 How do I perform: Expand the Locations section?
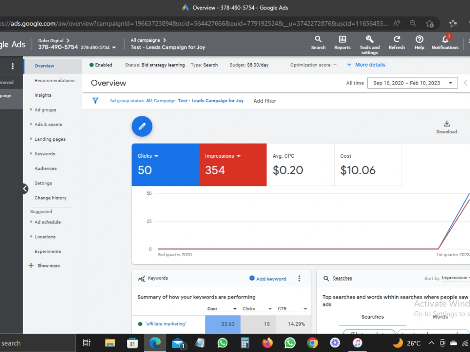click(31, 237)
